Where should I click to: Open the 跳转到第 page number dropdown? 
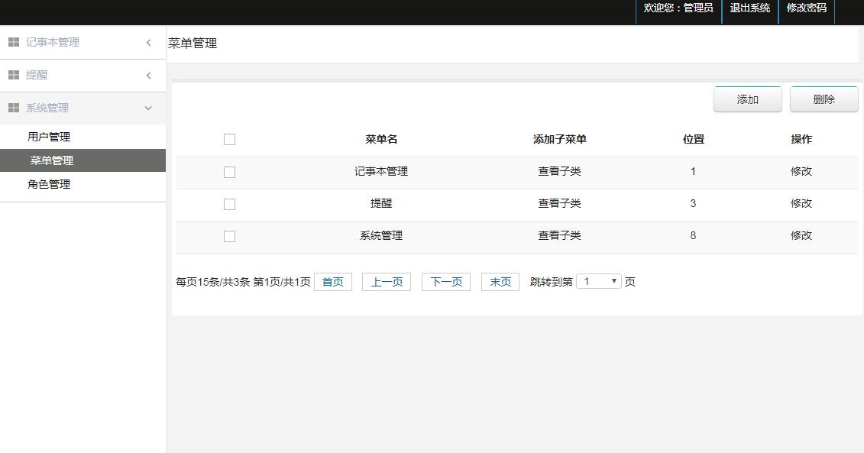tap(599, 282)
